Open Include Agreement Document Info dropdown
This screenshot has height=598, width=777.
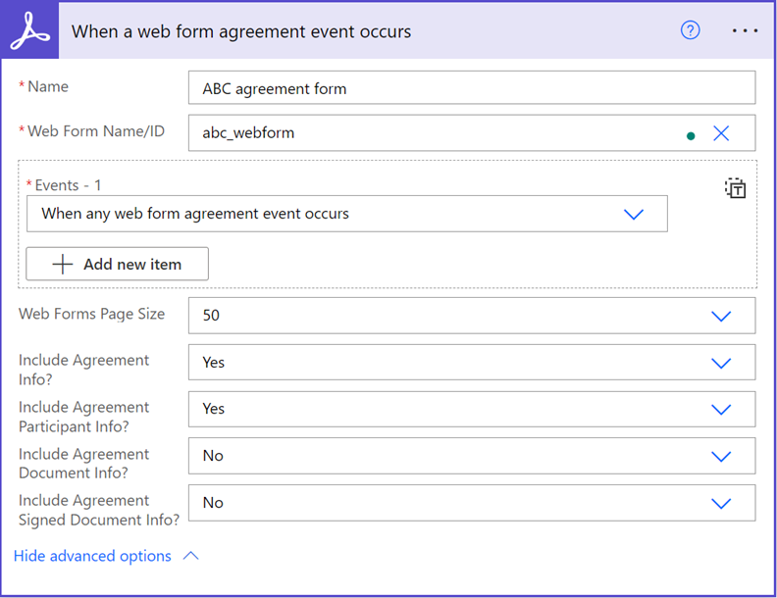[721, 456]
